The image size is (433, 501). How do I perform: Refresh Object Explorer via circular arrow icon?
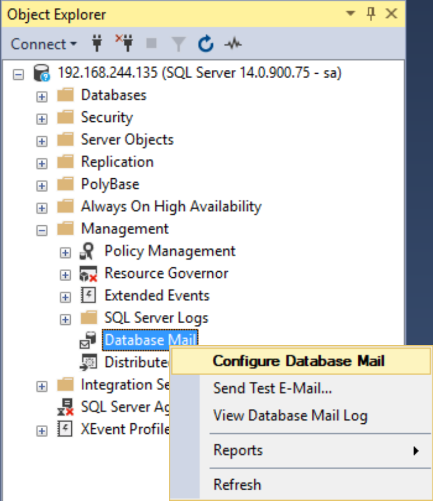[206, 44]
